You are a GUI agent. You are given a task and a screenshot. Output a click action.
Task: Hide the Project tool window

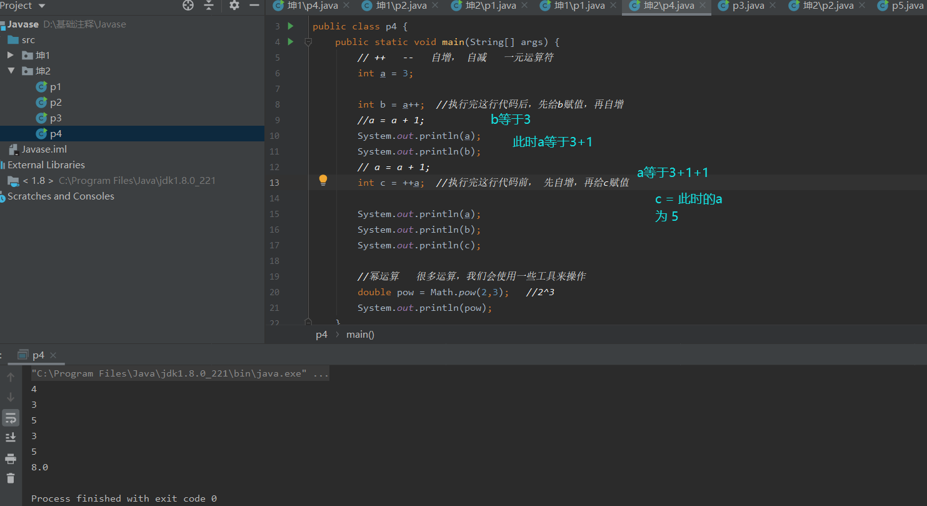tap(254, 6)
